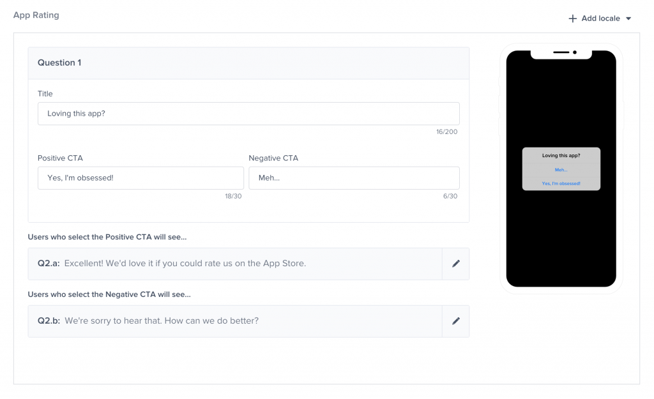The height and width of the screenshot is (399, 654).
Task: Click the Add locale button
Action: pyautogui.click(x=599, y=19)
